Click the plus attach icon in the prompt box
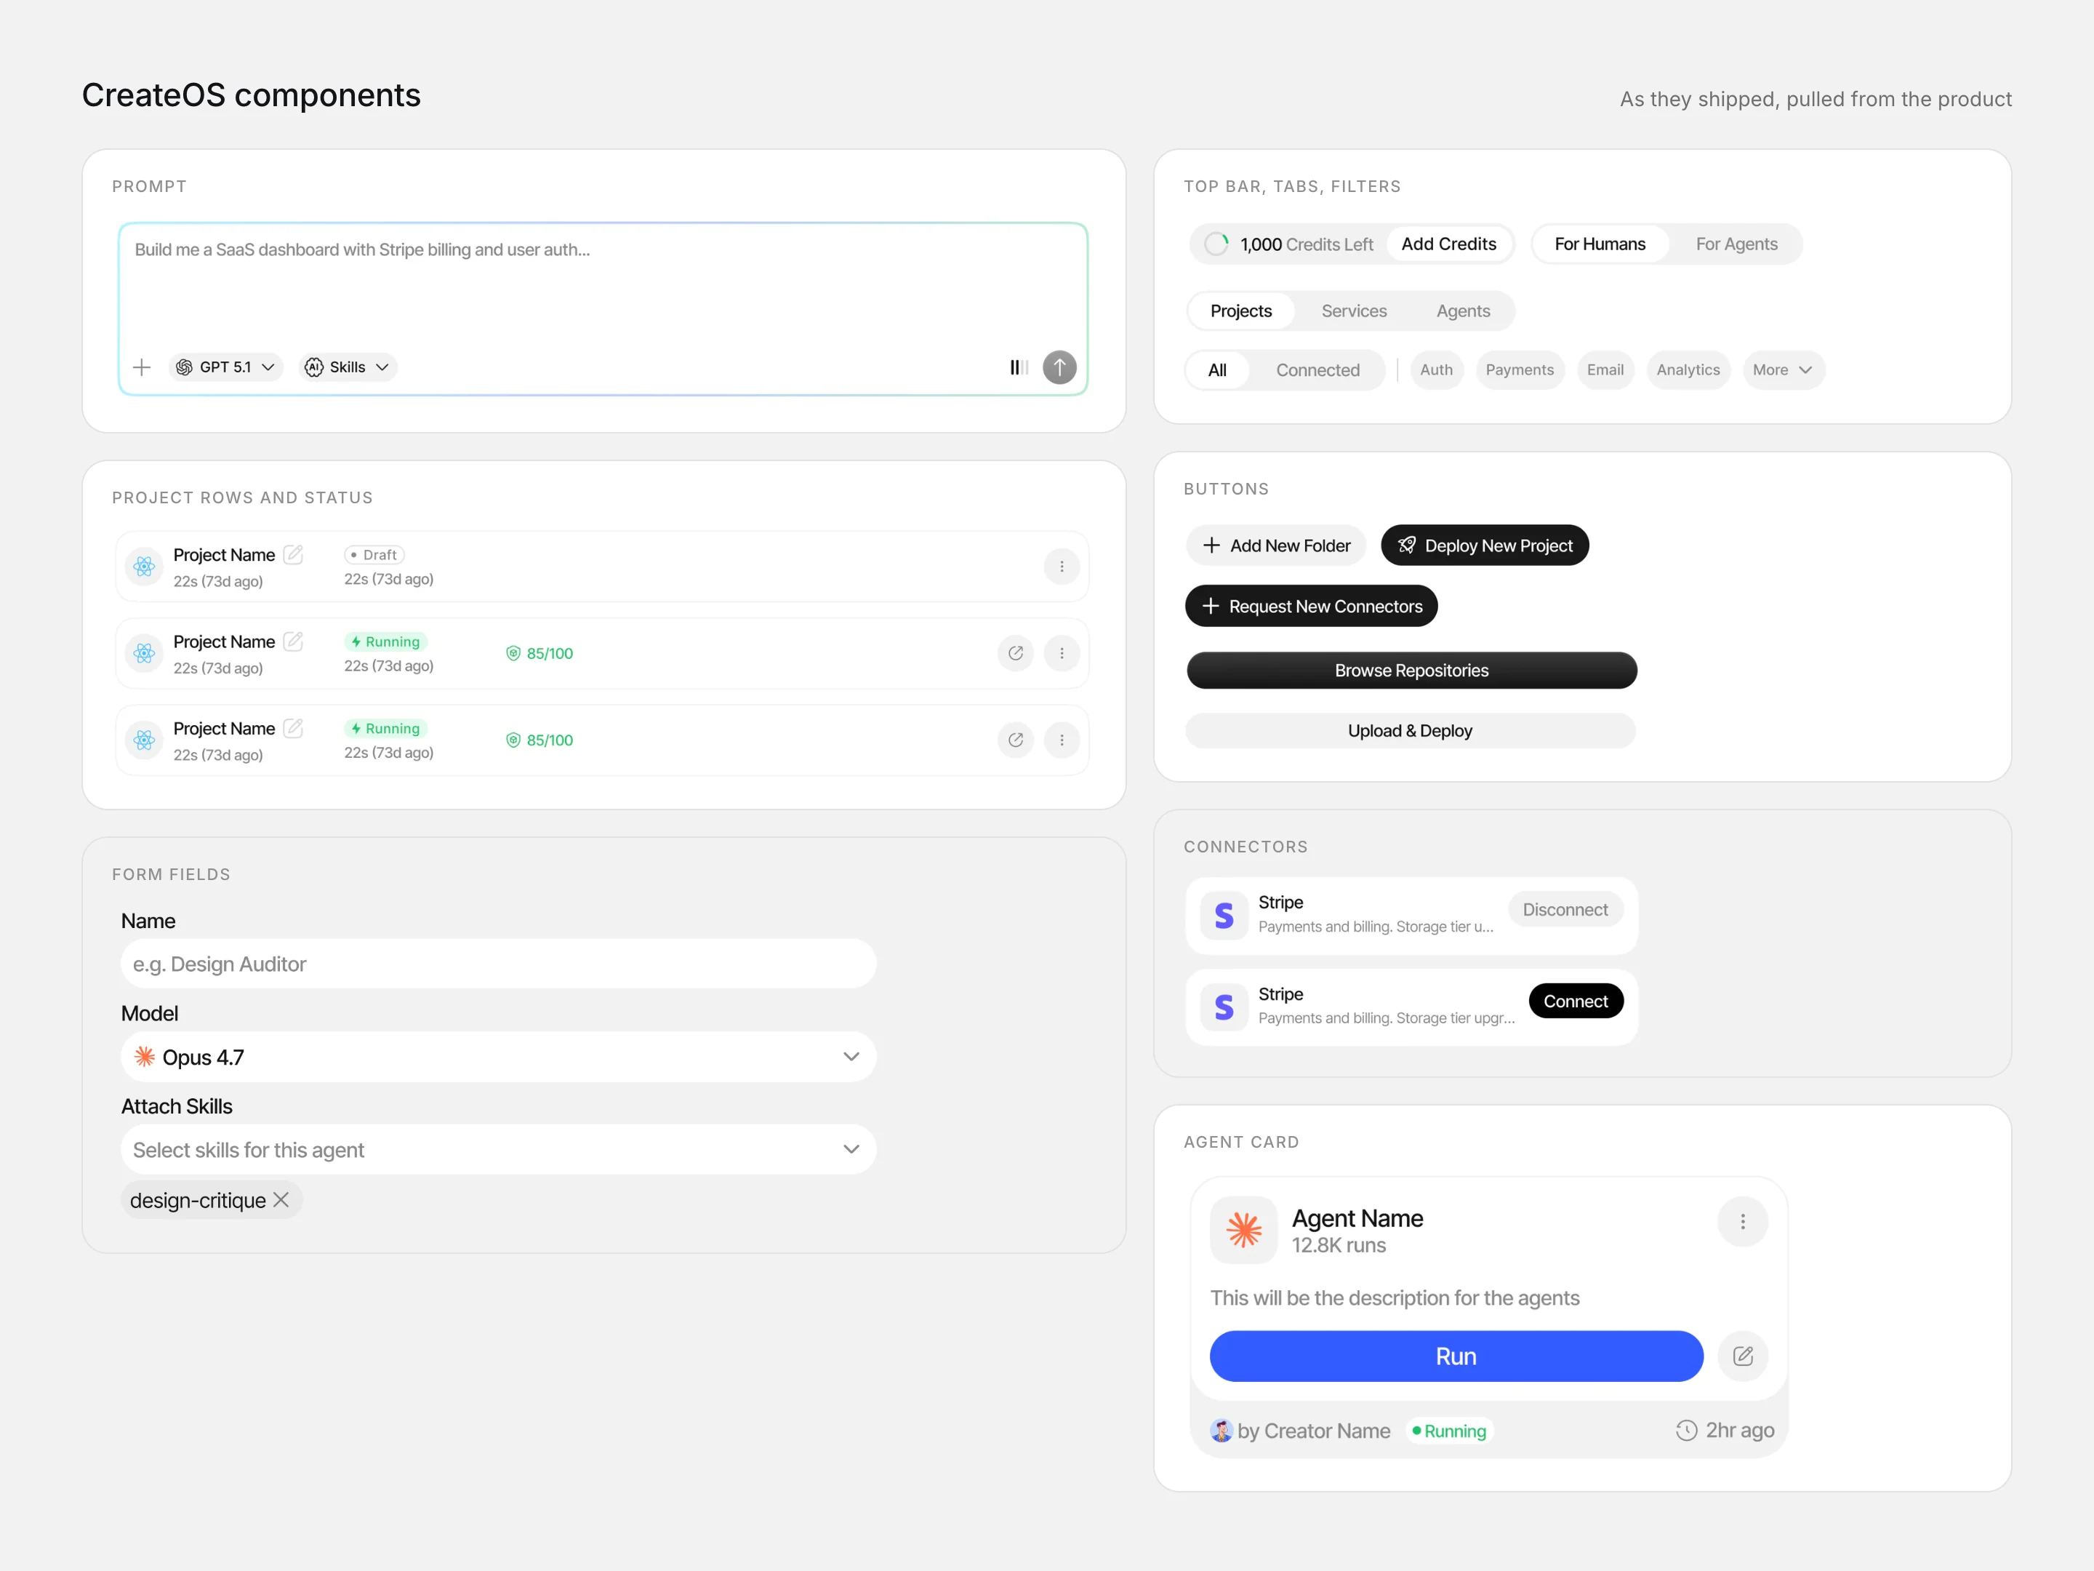Screen dimensions: 2094x1571 click(x=142, y=367)
